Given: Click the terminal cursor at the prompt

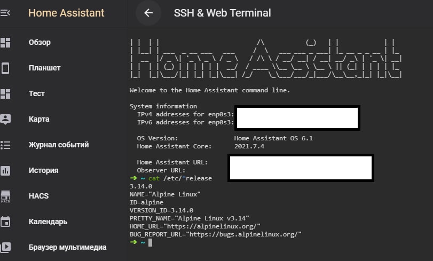Looking at the screenshot, I should pos(150,242).
